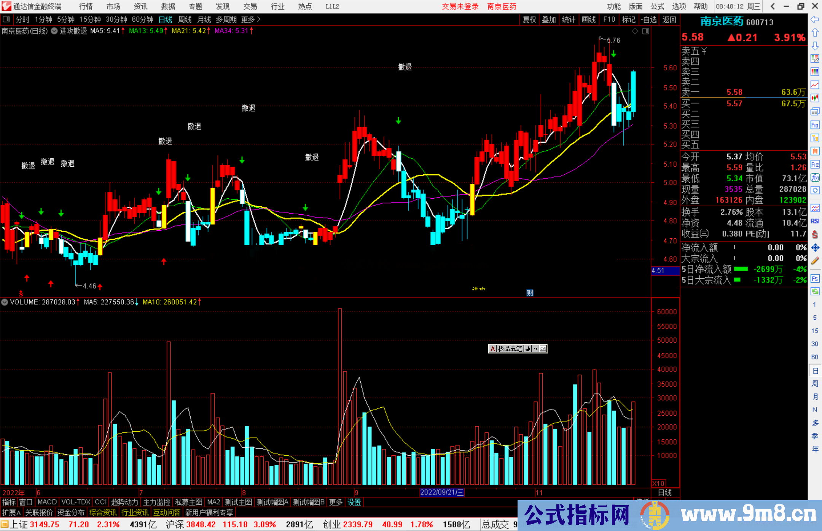Toggle the chart panel icon at top-right of chart
Image resolution: width=822 pixels, height=531 pixels.
(x=645, y=31)
